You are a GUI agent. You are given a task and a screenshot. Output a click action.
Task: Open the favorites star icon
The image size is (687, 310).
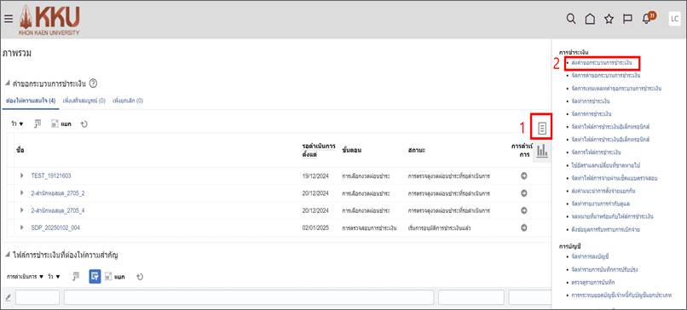(609, 19)
